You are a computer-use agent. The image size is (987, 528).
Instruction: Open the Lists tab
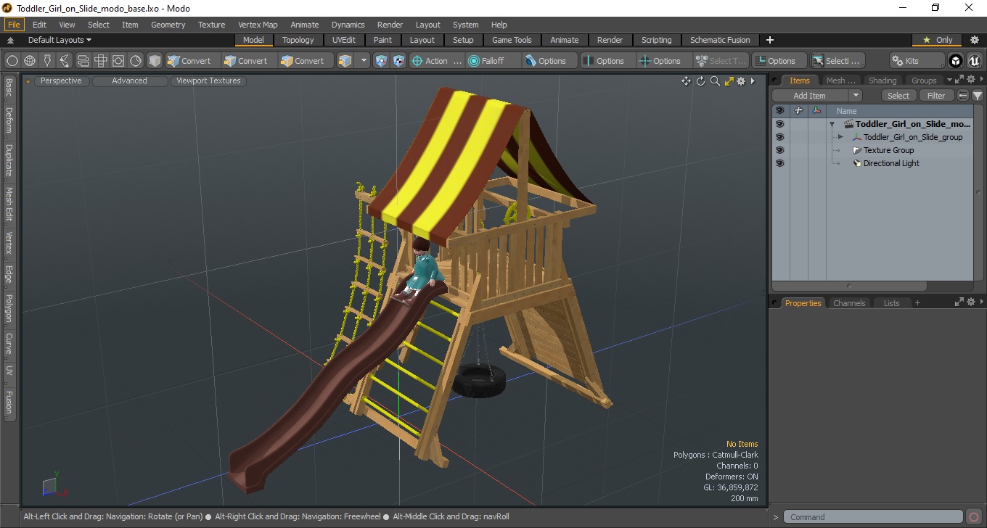click(x=891, y=303)
